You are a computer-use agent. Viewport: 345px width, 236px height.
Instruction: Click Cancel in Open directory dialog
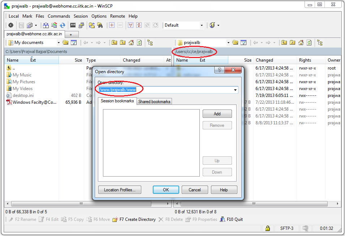[195, 190]
